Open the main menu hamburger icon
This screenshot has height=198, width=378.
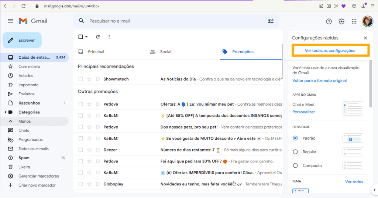10,21
